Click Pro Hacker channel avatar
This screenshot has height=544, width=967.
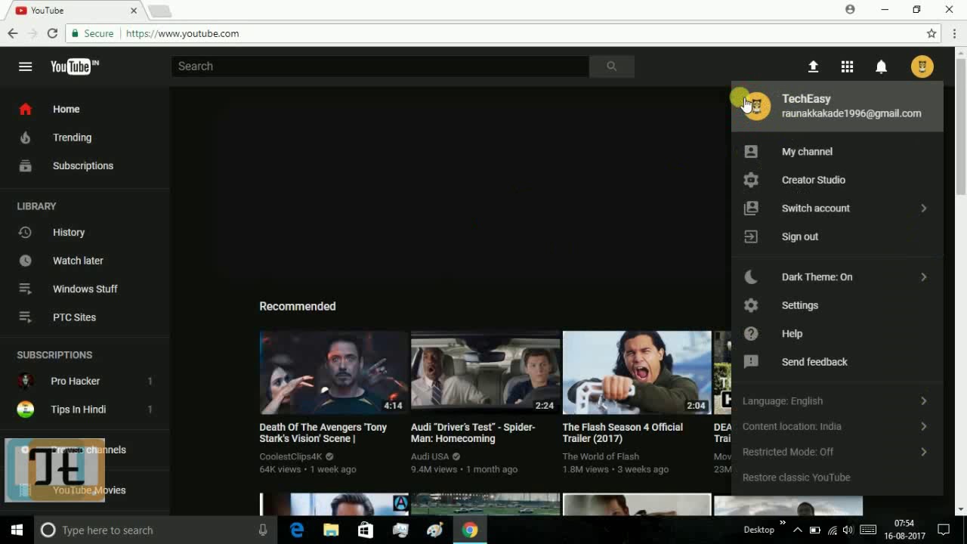[26, 381]
